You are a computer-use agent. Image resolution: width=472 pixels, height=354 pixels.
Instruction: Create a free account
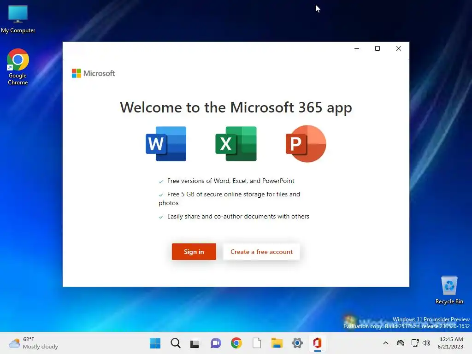[x=262, y=252]
